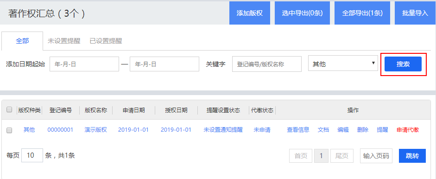Expand the 其他 type dropdown
Image resolution: width=436 pixels, height=179 pixels.
[343, 64]
